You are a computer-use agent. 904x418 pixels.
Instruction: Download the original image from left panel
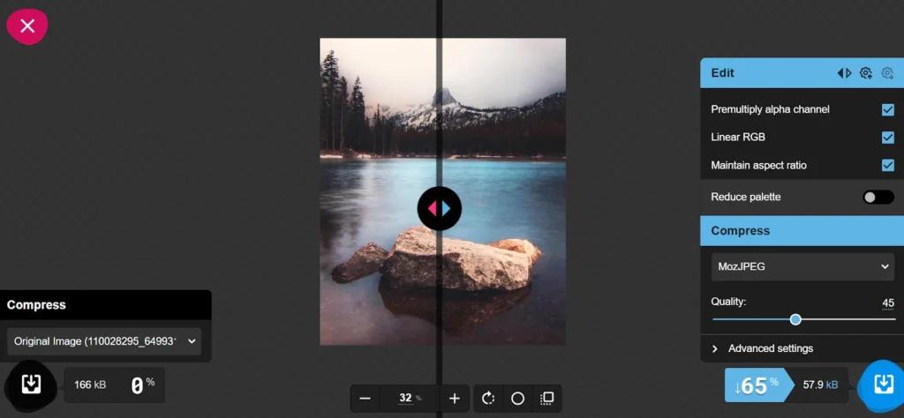click(x=31, y=384)
